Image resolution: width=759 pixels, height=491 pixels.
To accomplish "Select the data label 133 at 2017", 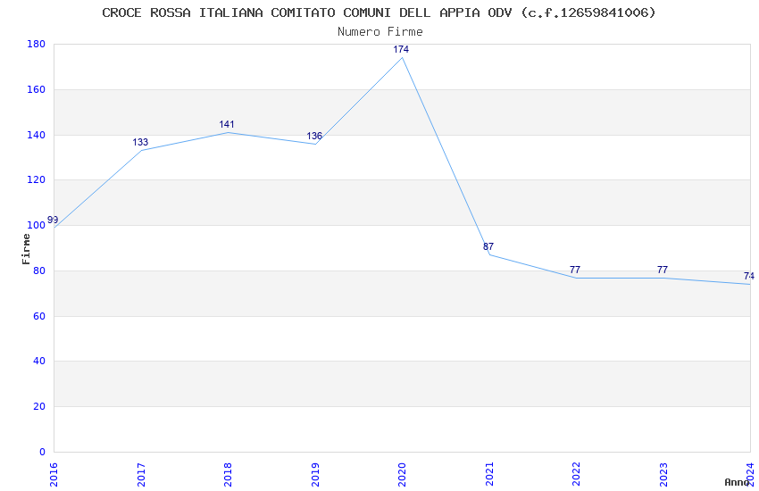I will (140, 142).
